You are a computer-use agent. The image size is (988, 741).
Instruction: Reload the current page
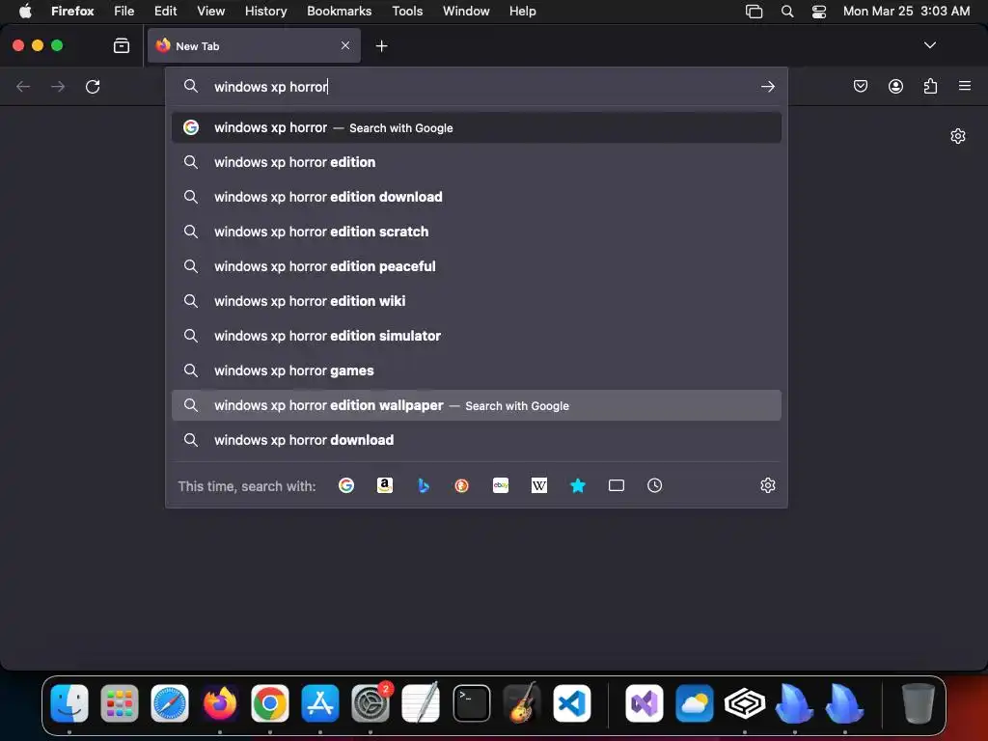click(x=93, y=86)
